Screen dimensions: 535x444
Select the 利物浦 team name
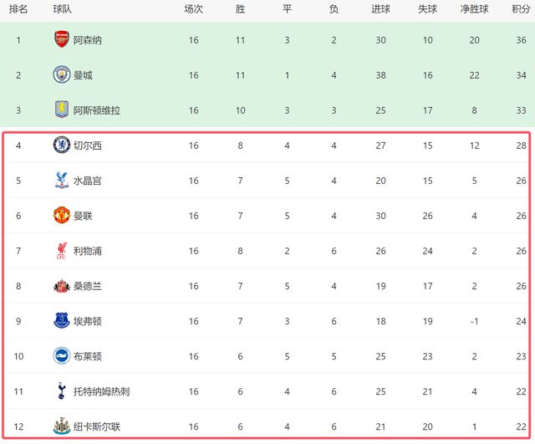point(88,251)
